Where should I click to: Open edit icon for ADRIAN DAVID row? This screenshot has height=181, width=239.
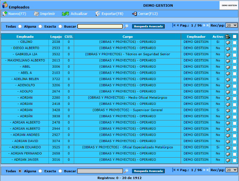[x=228, y=142]
